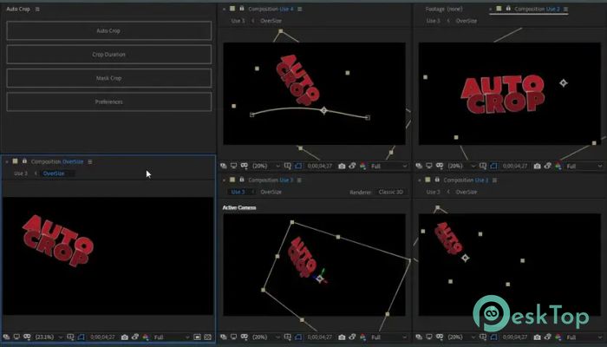The width and height of the screenshot is (607, 347).
Task: Toggle the lock on Composition Use 2 viewer
Action: [x=508, y=9]
